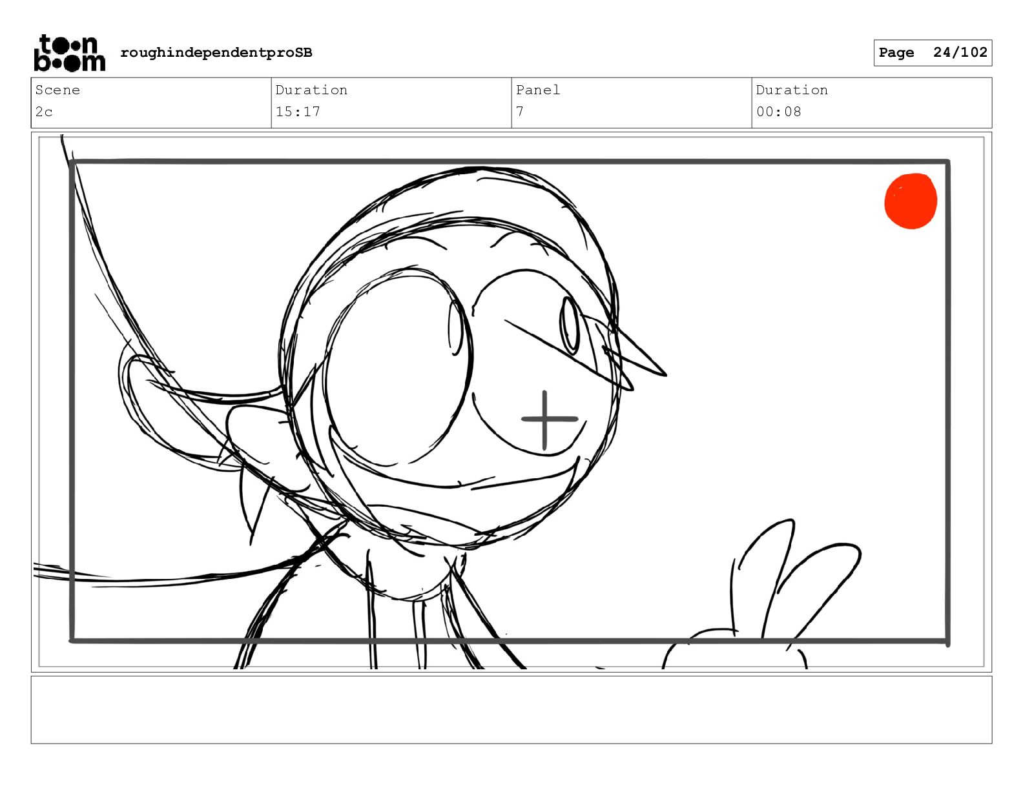Click the panel number "7"
Image resolution: width=1023 pixels, height=790 pixels.
(520, 112)
